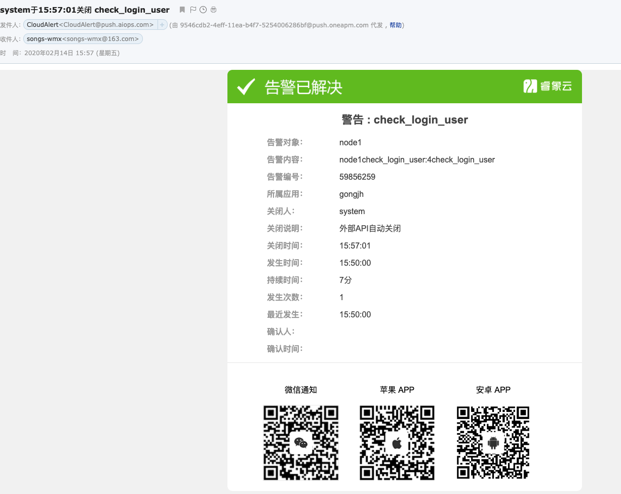Click the Apple icon in the iOS QR code
Image resolution: width=621 pixels, height=494 pixels.
(x=397, y=442)
